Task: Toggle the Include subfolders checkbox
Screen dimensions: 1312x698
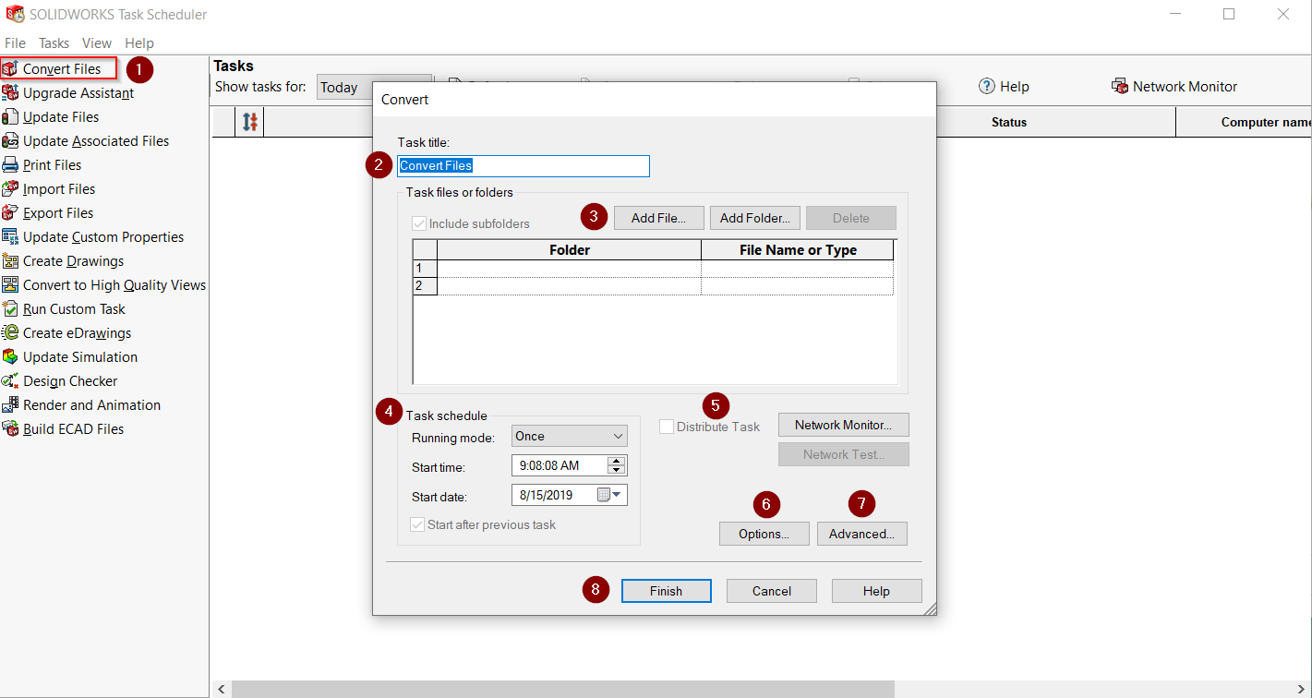Action: (419, 223)
